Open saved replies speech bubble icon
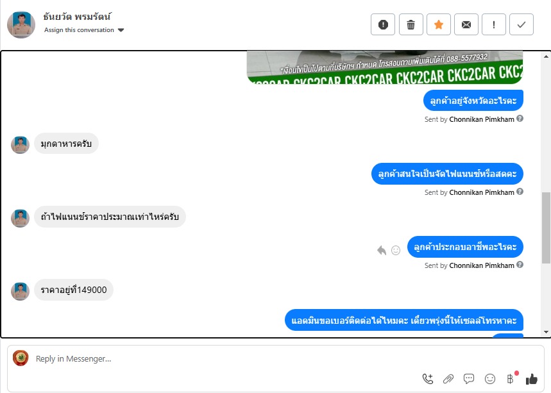The width and height of the screenshot is (551, 393). click(469, 379)
